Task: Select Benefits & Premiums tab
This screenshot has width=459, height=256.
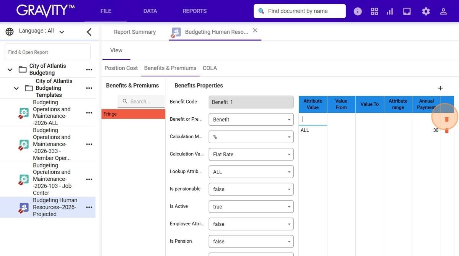Action: [170, 68]
